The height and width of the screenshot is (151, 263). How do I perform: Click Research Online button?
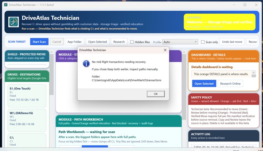230,84
